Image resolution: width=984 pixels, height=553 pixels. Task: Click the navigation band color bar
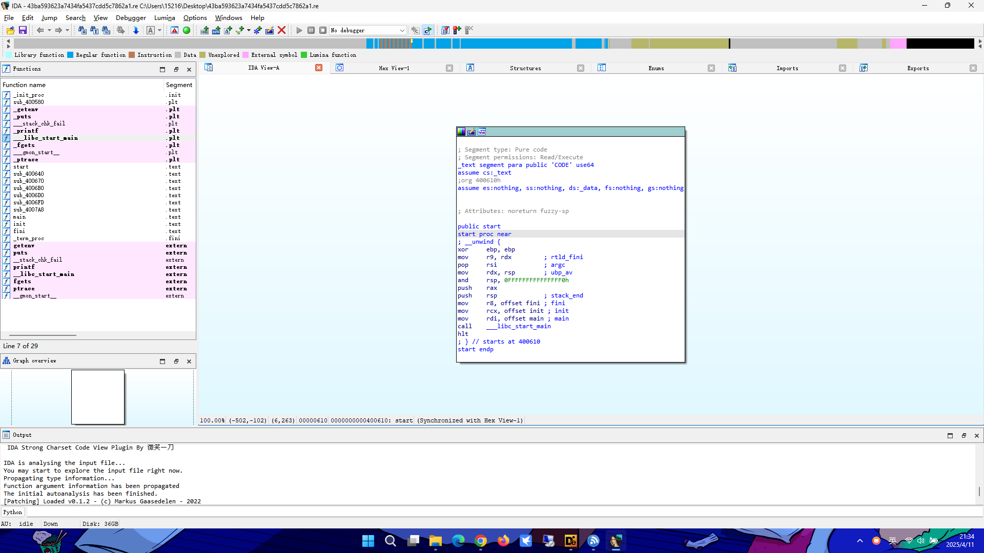click(492, 44)
